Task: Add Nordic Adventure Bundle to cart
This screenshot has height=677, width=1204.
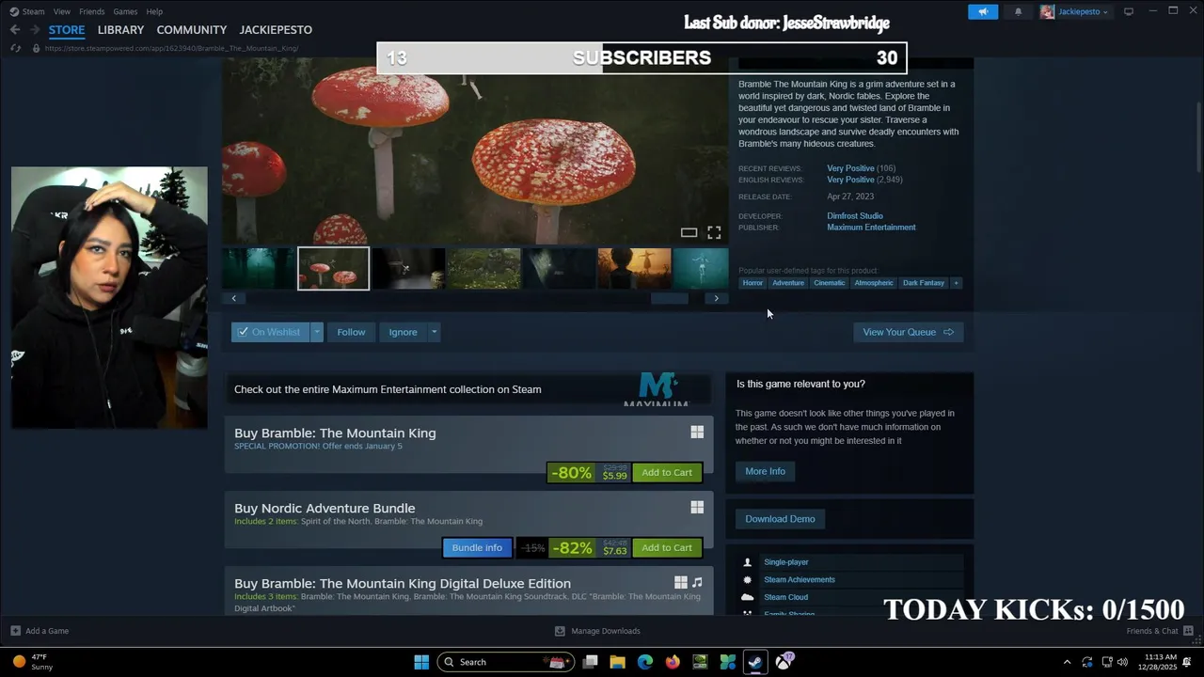Action: click(667, 548)
